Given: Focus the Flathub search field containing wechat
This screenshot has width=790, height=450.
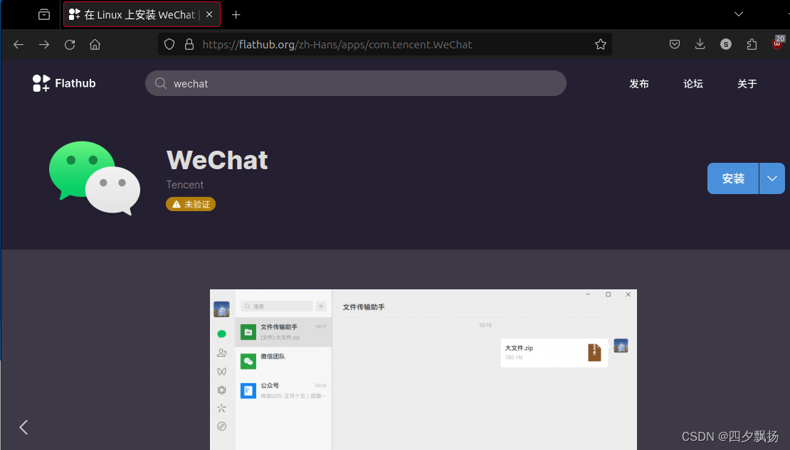Looking at the screenshot, I should pos(356,84).
